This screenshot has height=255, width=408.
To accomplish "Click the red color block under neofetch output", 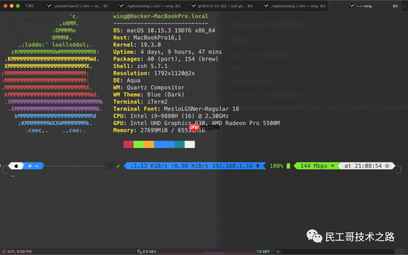I will (x=128, y=144).
